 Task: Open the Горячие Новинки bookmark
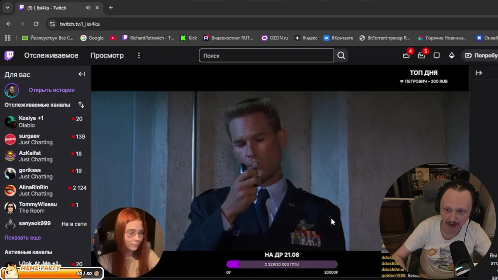point(442,38)
